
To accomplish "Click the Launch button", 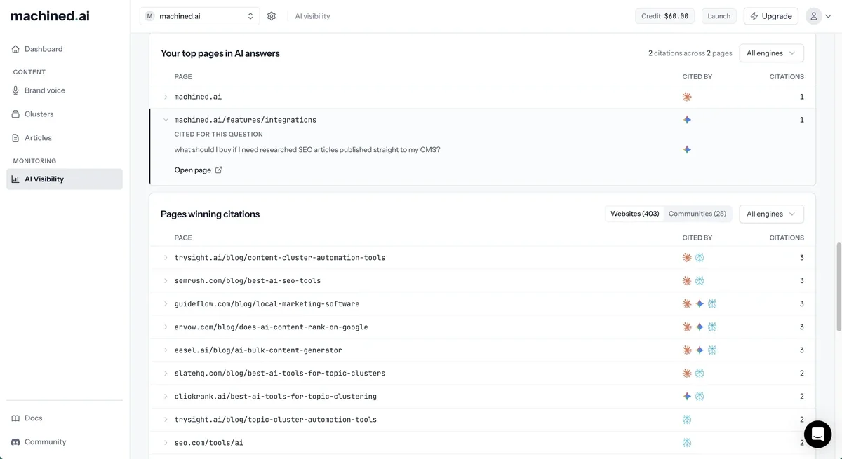I will click(x=719, y=16).
